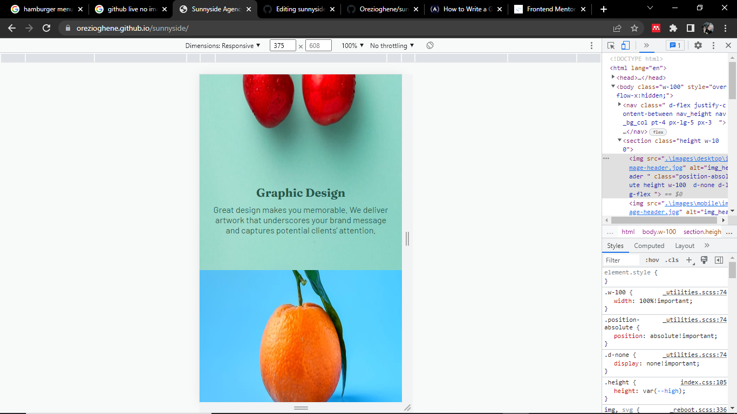
Task: Click the page reload button
Action: click(x=46, y=27)
